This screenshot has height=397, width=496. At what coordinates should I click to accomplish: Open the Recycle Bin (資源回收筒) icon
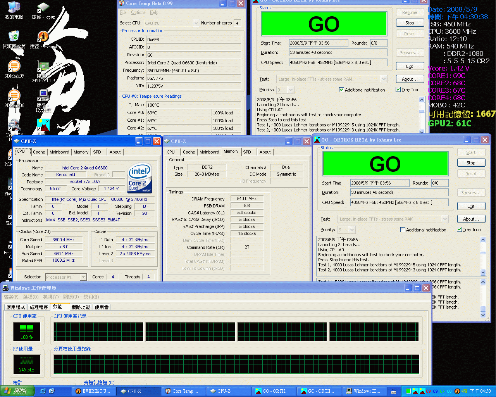tap(14, 39)
